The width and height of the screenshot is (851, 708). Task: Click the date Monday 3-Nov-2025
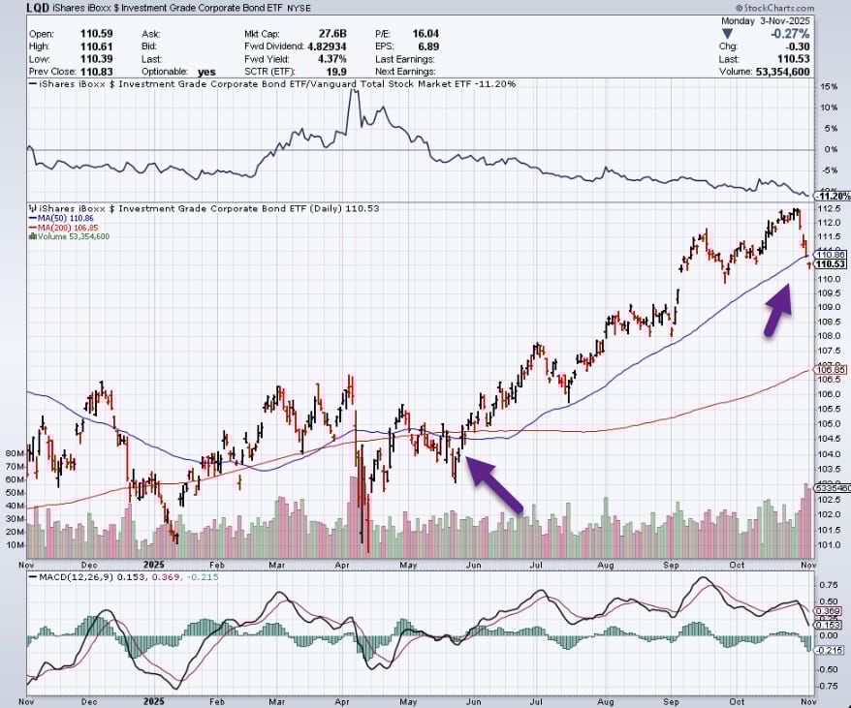[766, 21]
